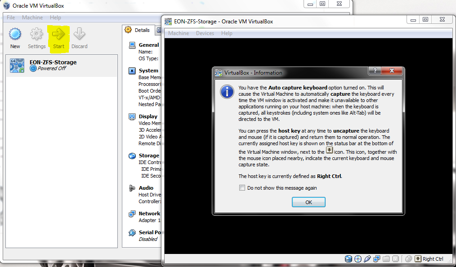Check 'Do not show this message again'

click(x=242, y=188)
